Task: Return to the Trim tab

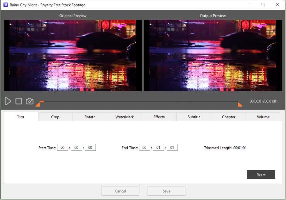Action: [20, 116]
